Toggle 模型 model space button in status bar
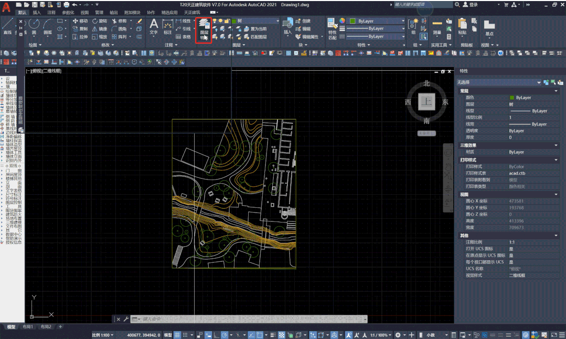Screen dimensions: 566x339 [168, 335]
